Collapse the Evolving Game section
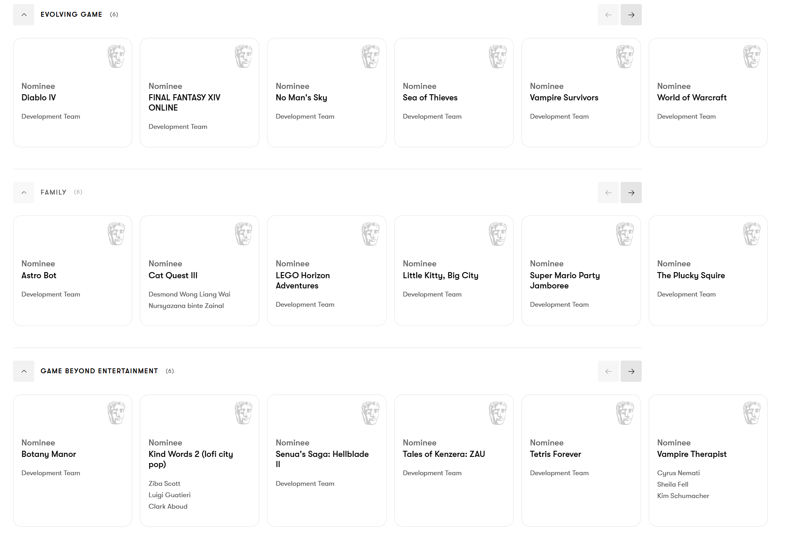Screen dimensions: 791x545 (x=24, y=15)
